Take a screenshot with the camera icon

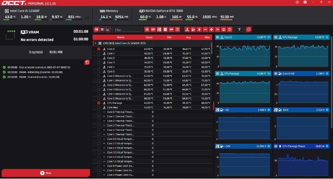coord(305,2)
